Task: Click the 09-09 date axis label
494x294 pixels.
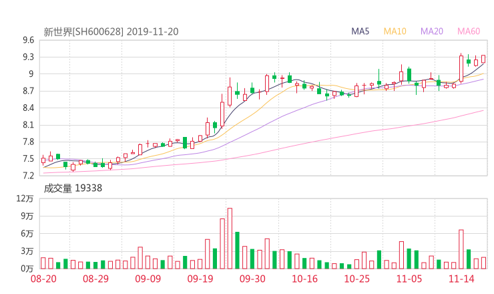Action: (148, 279)
